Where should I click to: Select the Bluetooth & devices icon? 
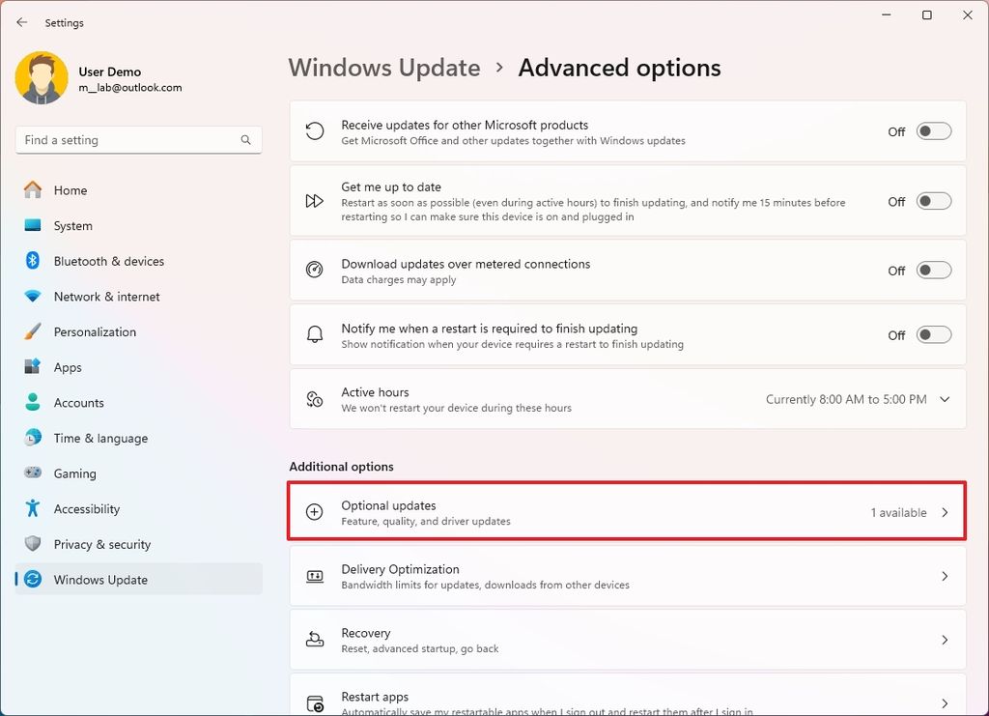(x=35, y=261)
